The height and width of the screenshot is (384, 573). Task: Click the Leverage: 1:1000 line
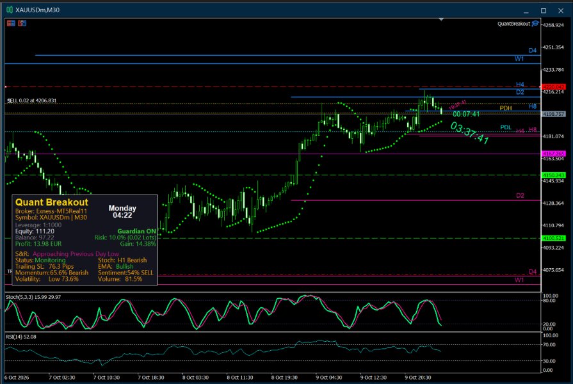[38, 225]
